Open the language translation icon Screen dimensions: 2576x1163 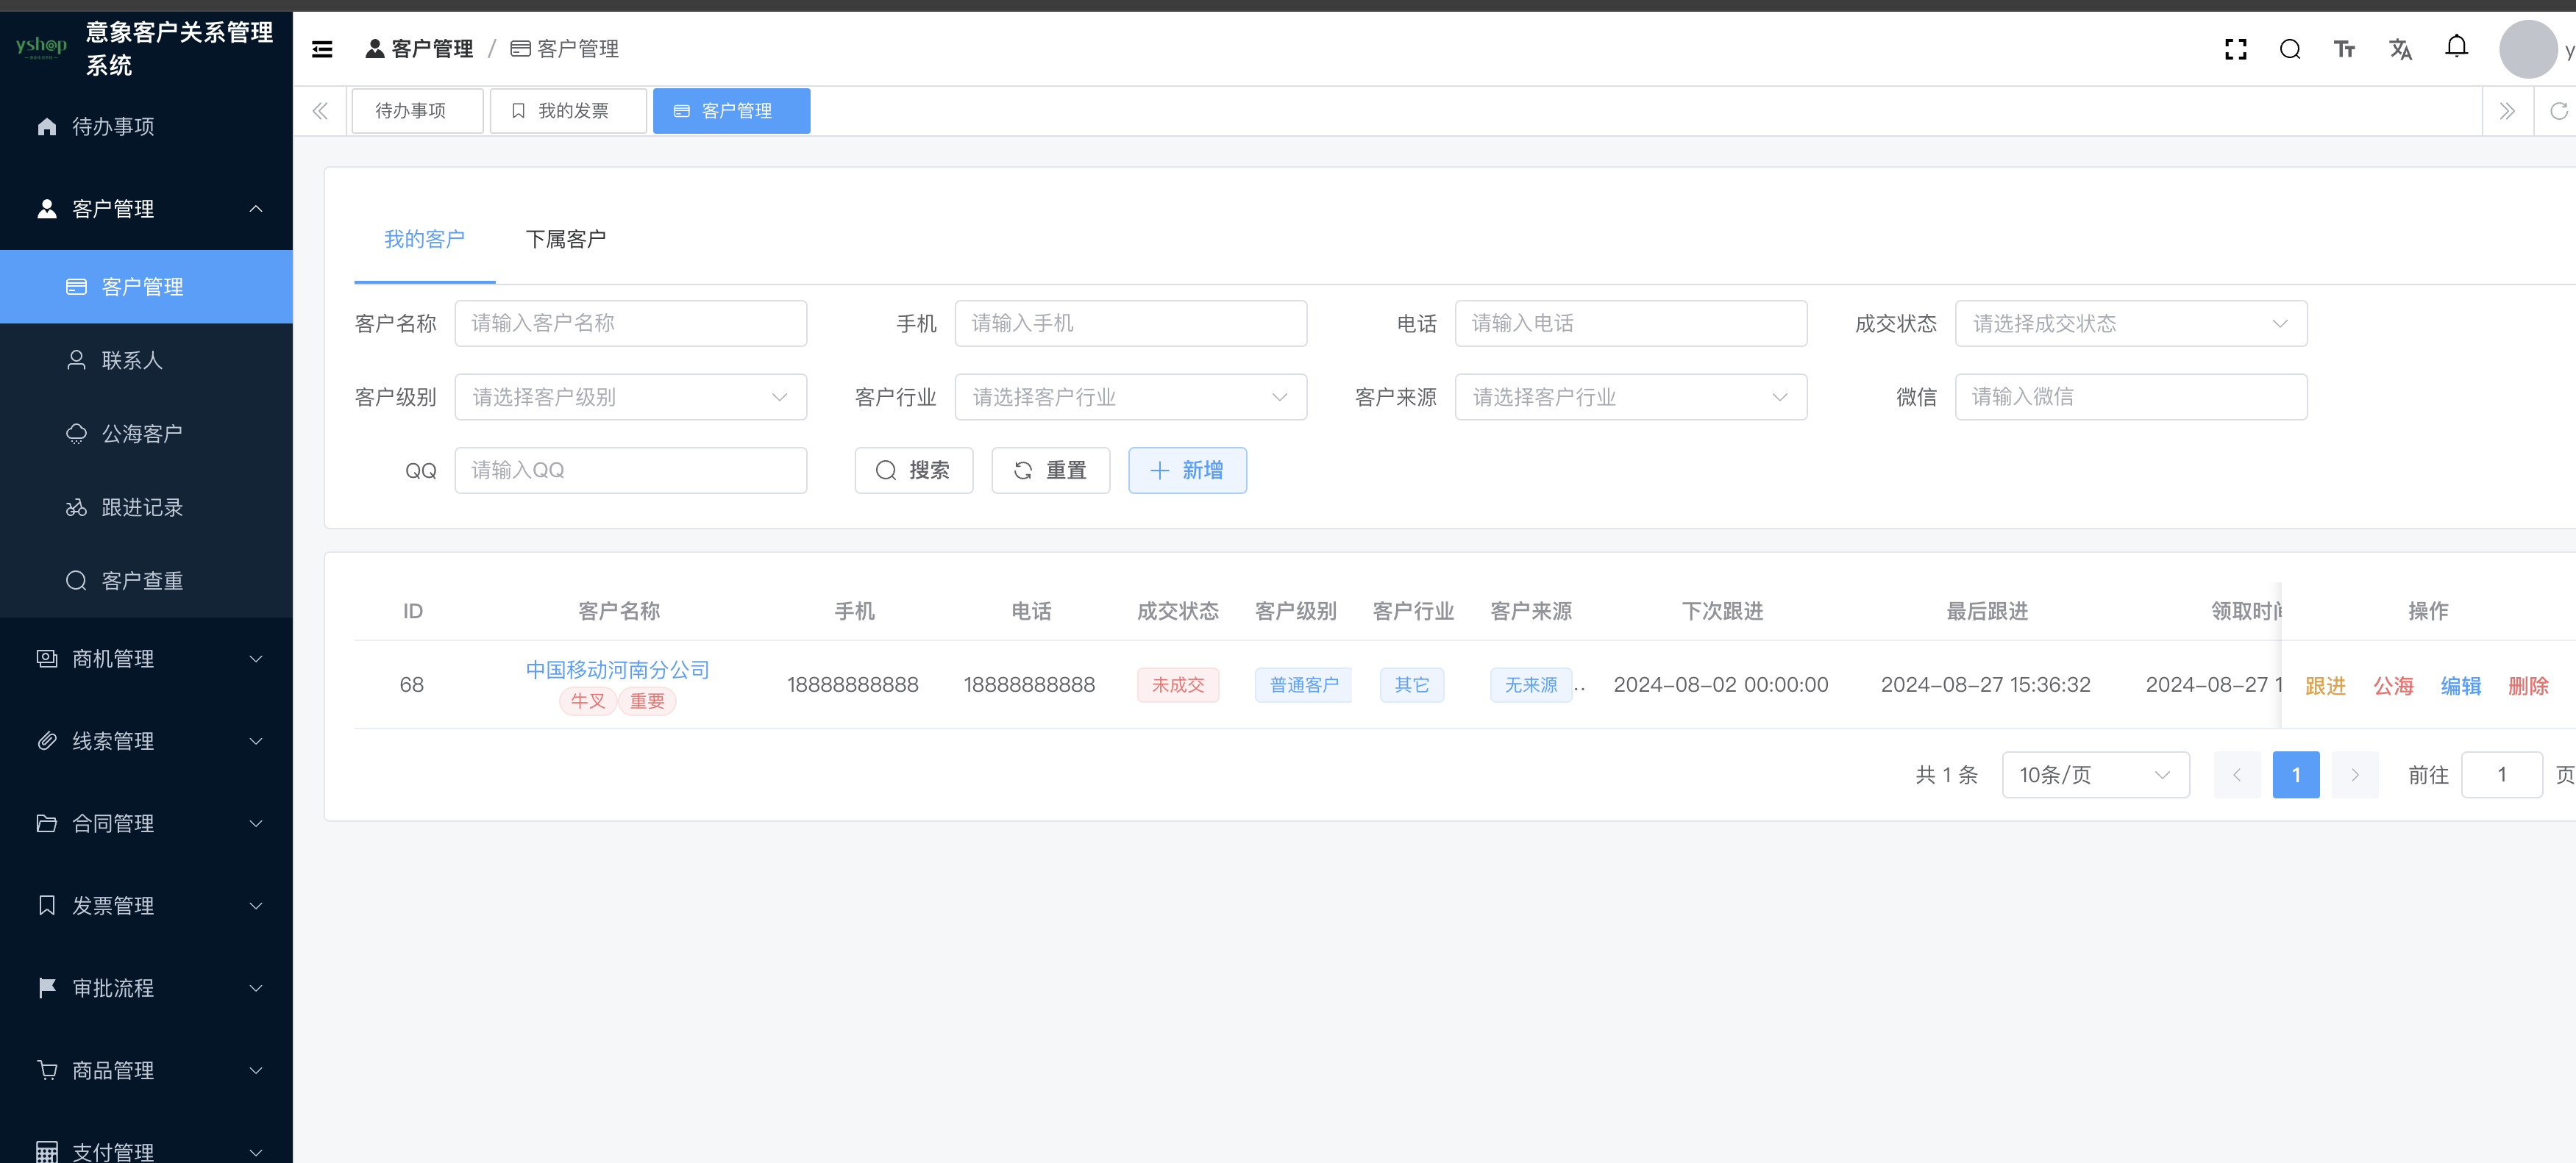pyautogui.click(x=2400, y=49)
